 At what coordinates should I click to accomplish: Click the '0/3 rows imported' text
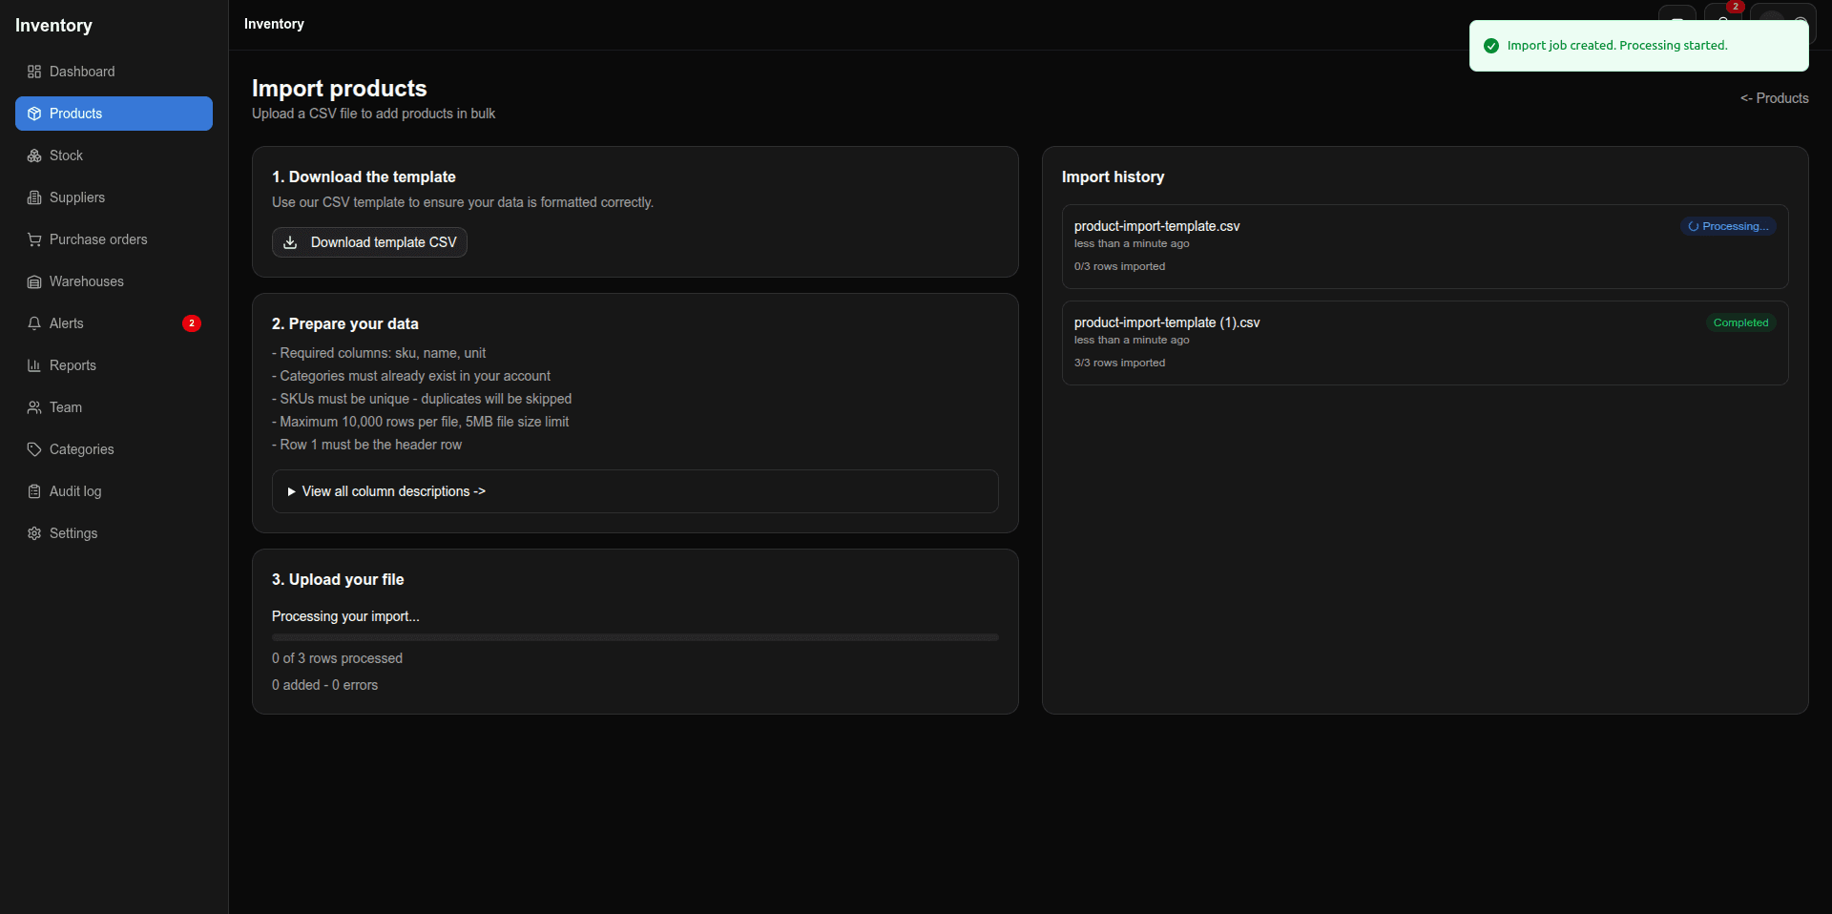(x=1119, y=266)
